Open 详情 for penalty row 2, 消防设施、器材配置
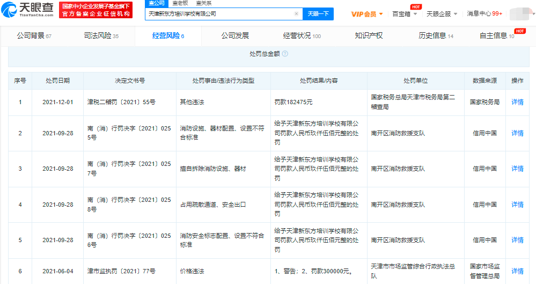 (517, 133)
